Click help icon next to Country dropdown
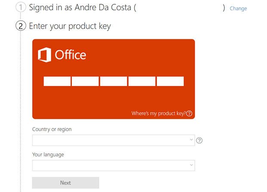Screen dimensions: 267x192 199,140
